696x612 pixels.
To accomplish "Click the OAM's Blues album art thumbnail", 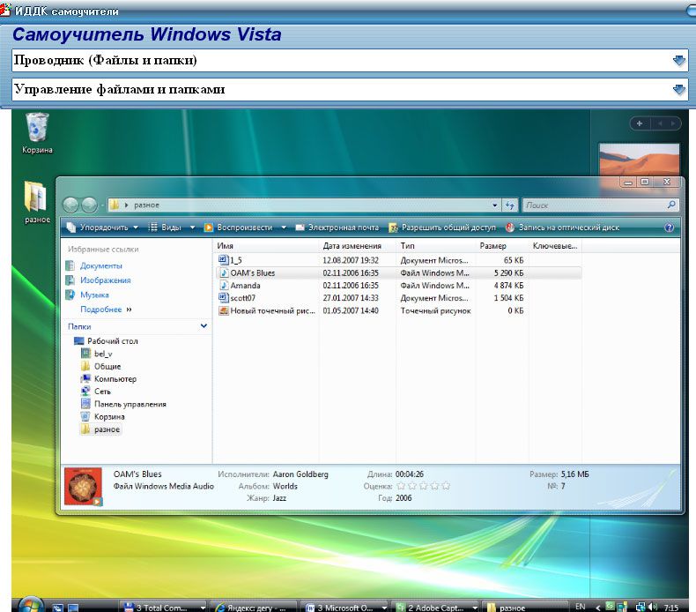I will tap(85, 487).
